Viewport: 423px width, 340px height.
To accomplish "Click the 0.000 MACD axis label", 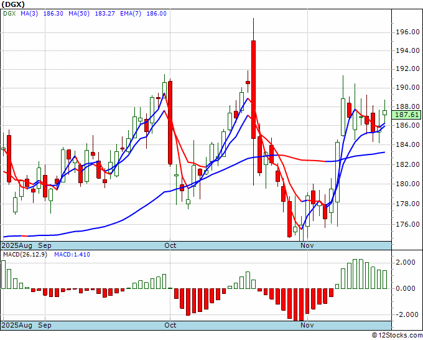I will pyautogui.click(x=405, y=288).
